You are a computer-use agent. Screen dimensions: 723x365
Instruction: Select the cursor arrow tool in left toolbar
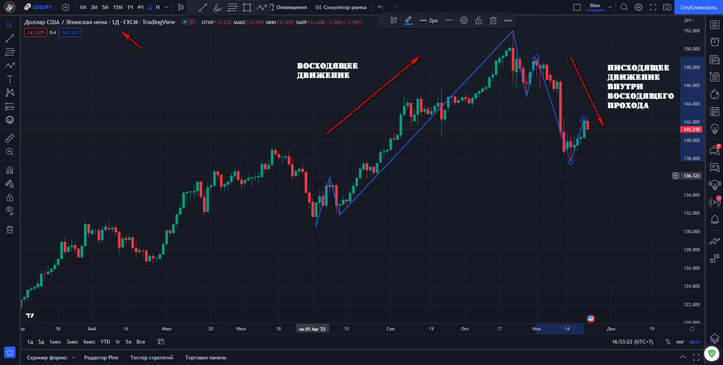10,25
